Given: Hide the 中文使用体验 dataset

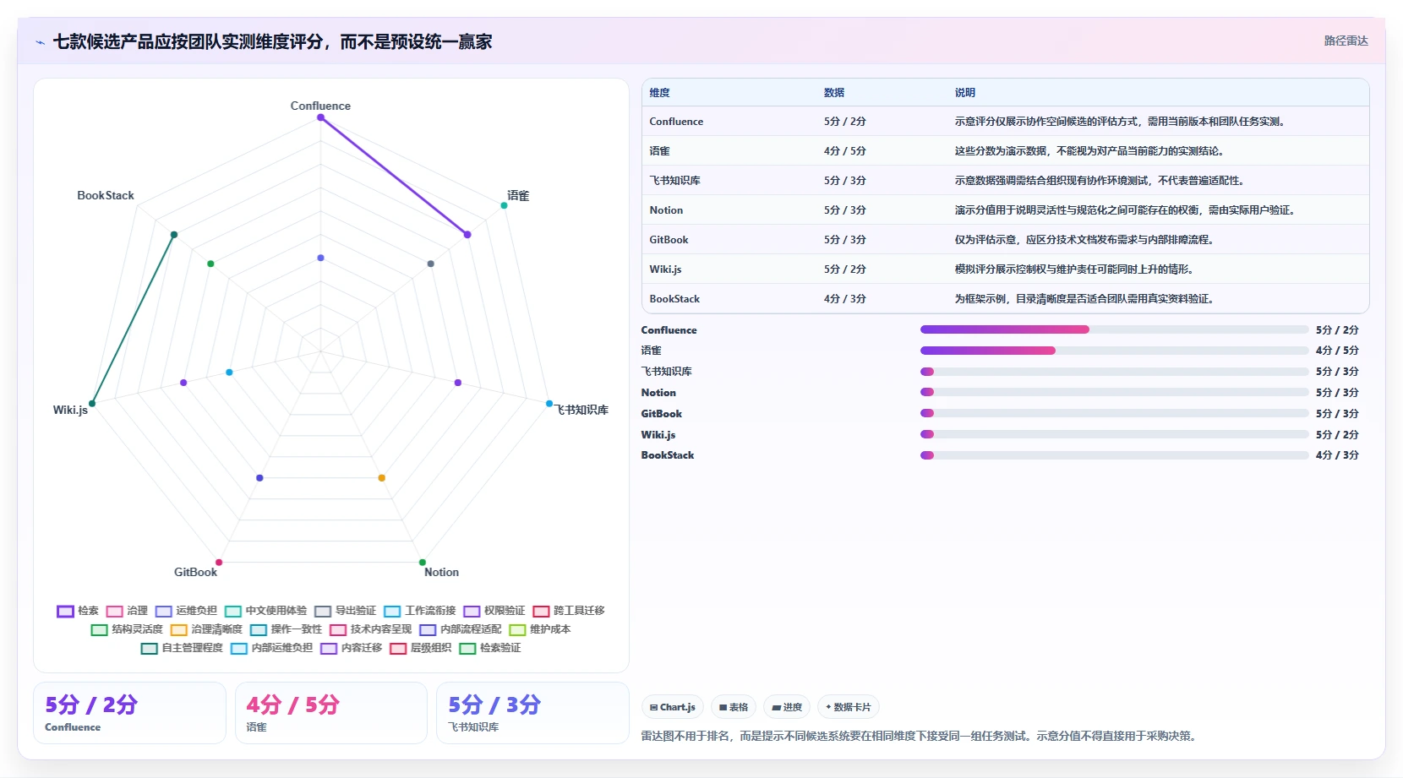Looking at the screenshot, I should (x=265, y=611).
